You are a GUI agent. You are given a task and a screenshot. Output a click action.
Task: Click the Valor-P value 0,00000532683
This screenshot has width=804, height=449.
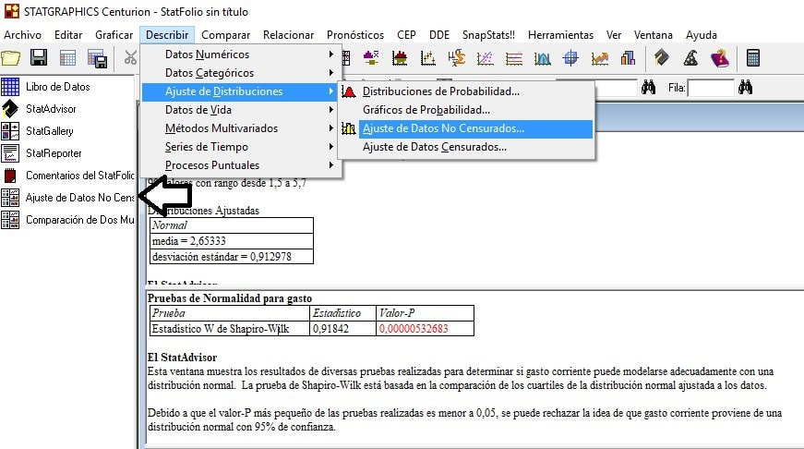pos(414,328)
